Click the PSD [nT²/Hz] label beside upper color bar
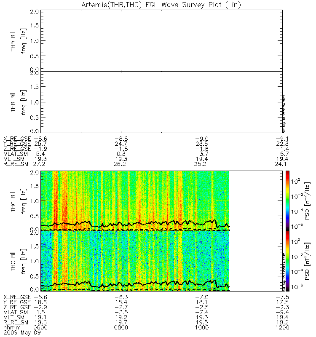This screenshot has height=337, width=316. (307, 201)
